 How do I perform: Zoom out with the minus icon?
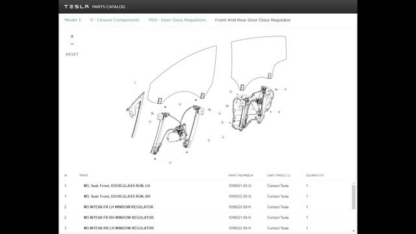(x=72, y=44)
